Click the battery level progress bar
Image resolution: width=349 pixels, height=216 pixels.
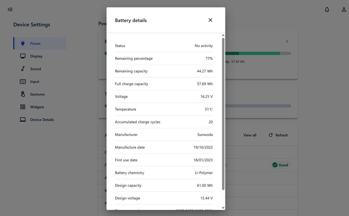point(258,53)
